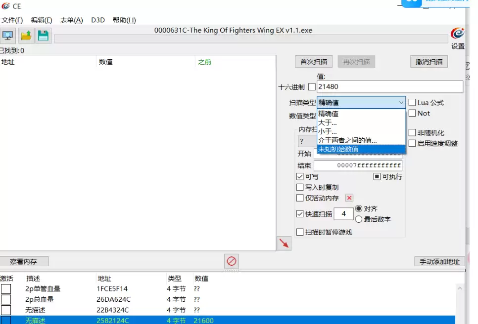The width and height of the screenshot is (478, 324).
Task: Choose 大于... in the scan type list
Action: point(361,122)
